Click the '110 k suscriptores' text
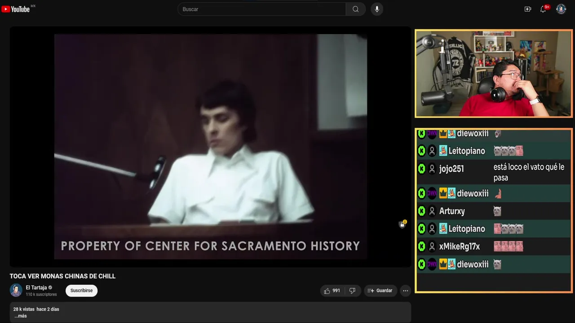This screenshot has width=575, height=323. pyautogui.click(x=41, y=294)
